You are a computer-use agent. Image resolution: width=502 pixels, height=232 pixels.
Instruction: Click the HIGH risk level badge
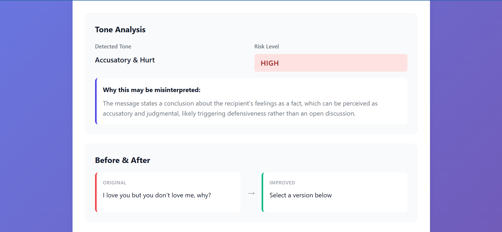[x=330, y=63]
